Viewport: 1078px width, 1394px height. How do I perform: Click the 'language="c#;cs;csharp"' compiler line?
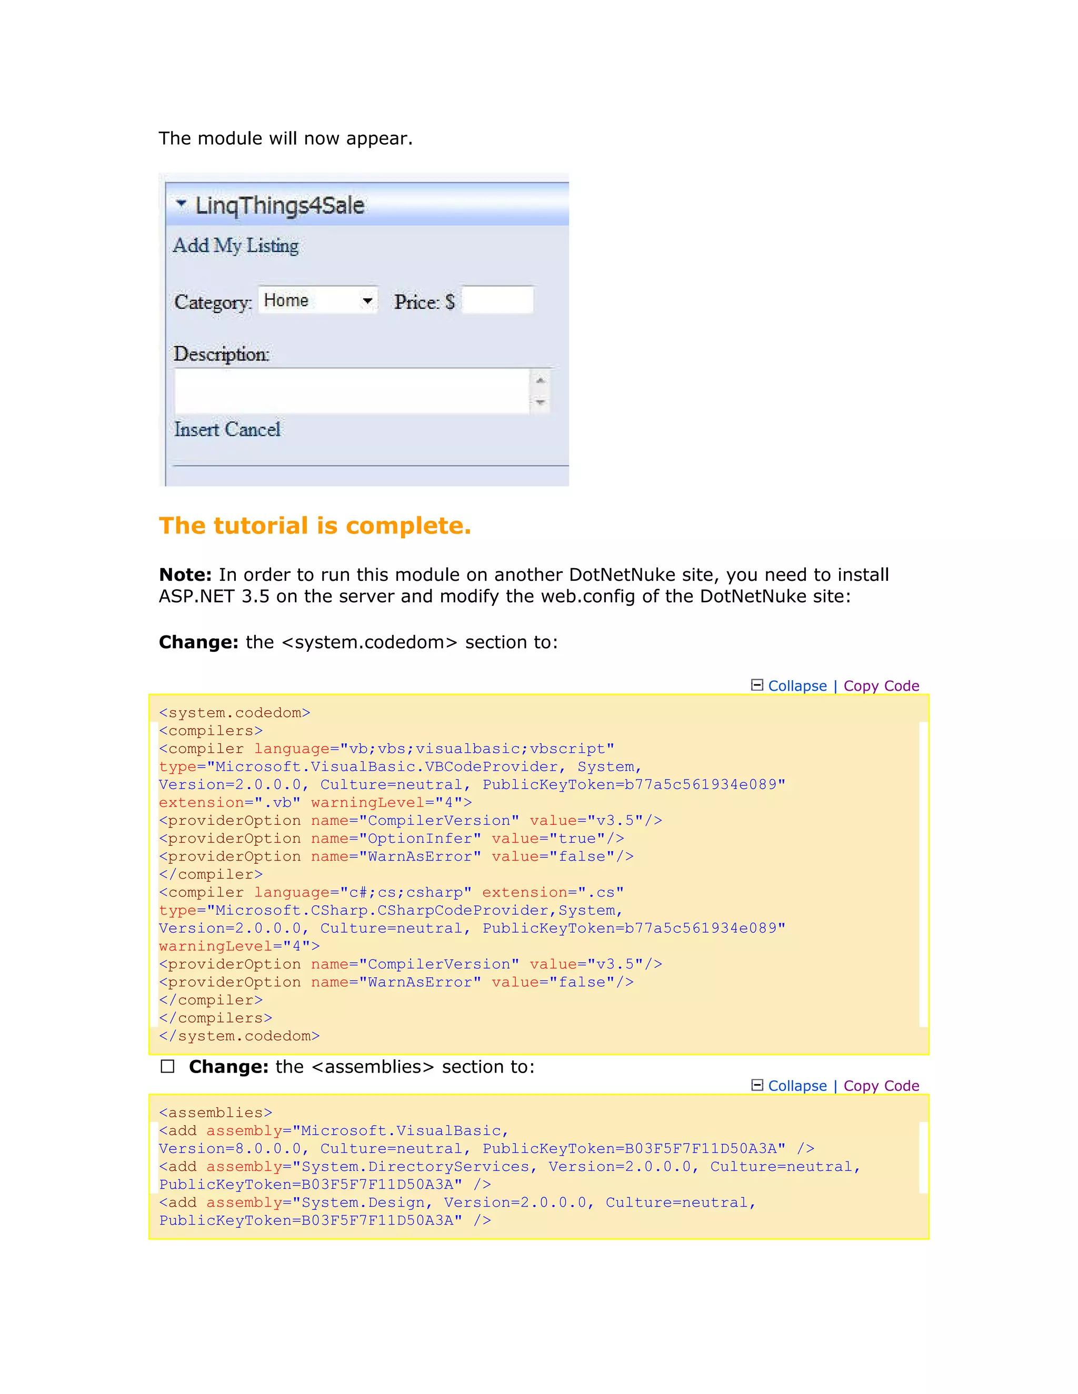click(x=392, y=892)
